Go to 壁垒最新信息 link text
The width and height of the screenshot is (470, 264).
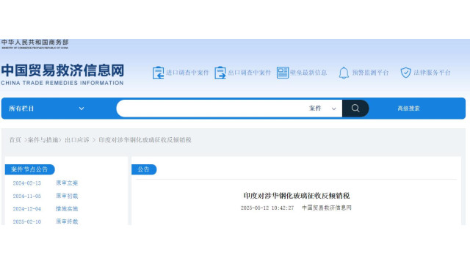(x=308, y=73)
